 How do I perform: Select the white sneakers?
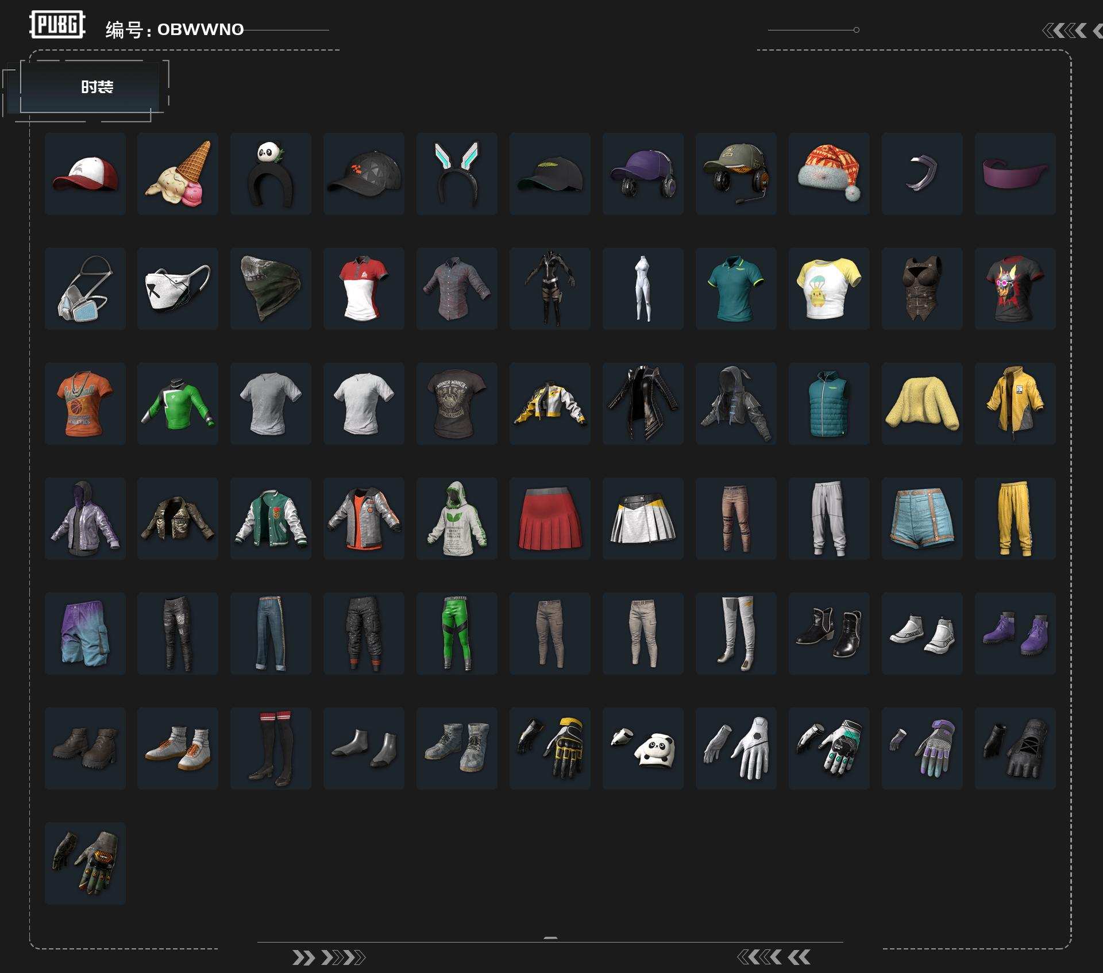click(x=922, y=633)
